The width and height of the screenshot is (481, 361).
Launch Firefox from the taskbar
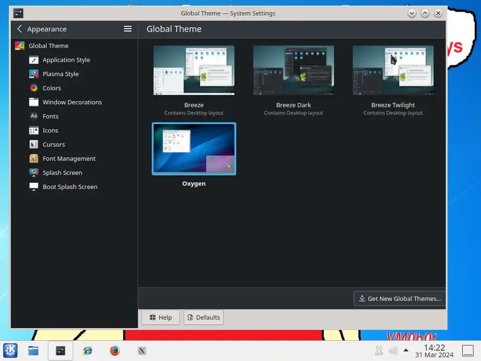tap(115, 351)
